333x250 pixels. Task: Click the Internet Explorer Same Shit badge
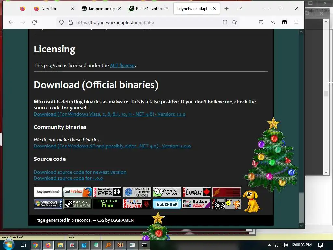coord(137,192)
